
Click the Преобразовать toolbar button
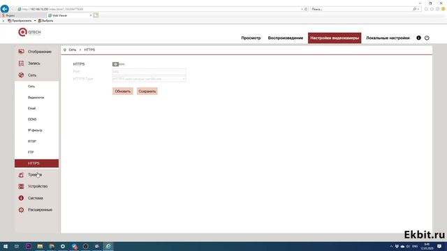[20, 21]
